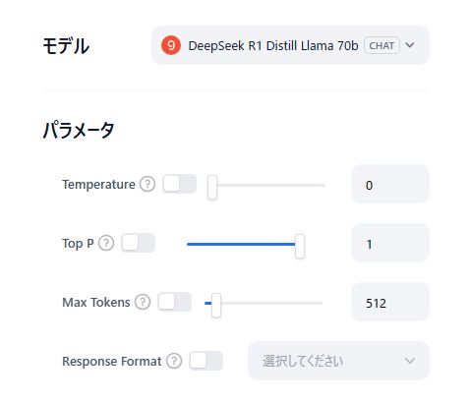Toggle the Max Tokens switch
Viewport: 470px width, 404px height.
[175, 302]
